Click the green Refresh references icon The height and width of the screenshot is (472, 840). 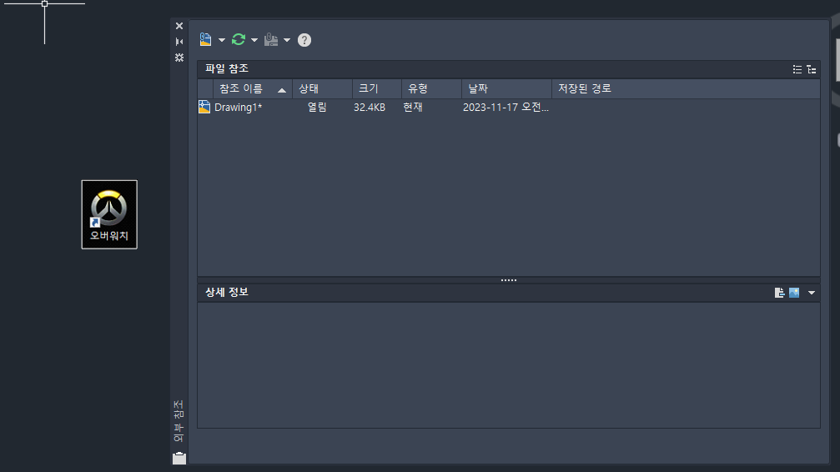pos(239,40)
